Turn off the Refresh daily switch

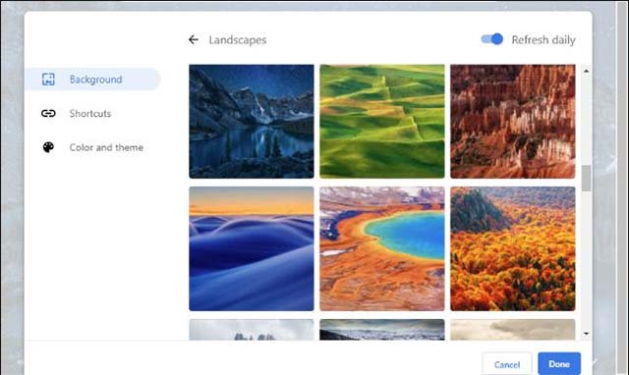491,39
